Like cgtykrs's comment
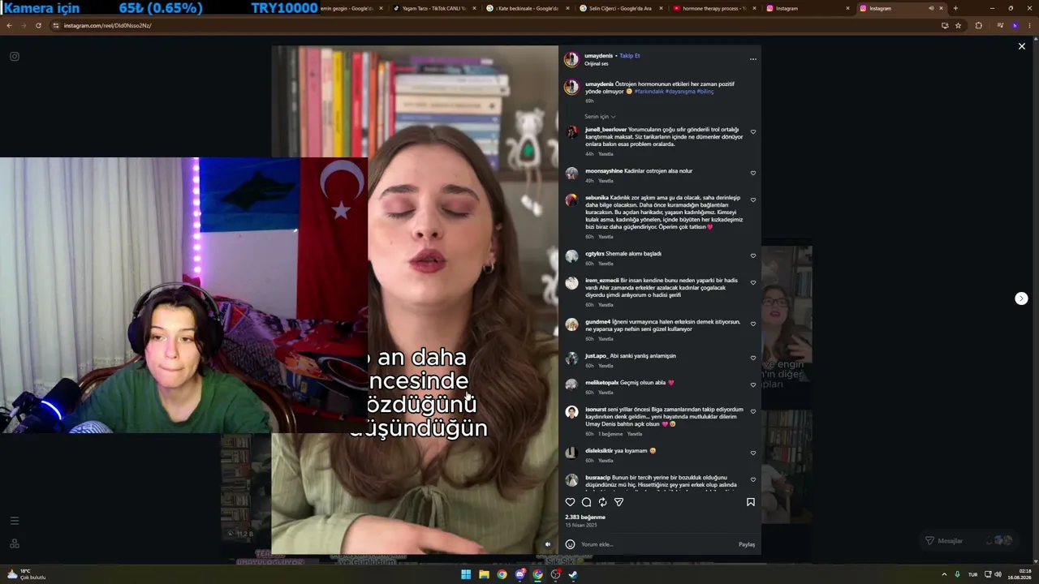Screen dimensions: 1039x584 pyautogui.click(x=752, y=255)
